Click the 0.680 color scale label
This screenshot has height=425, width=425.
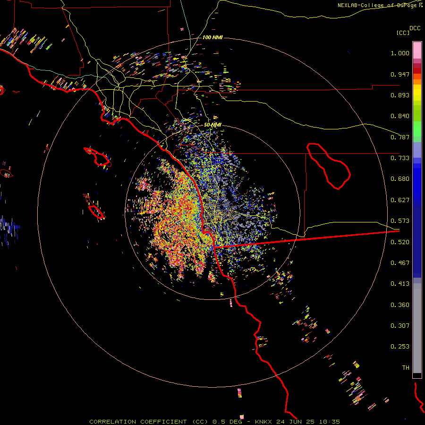click(400, 179)
